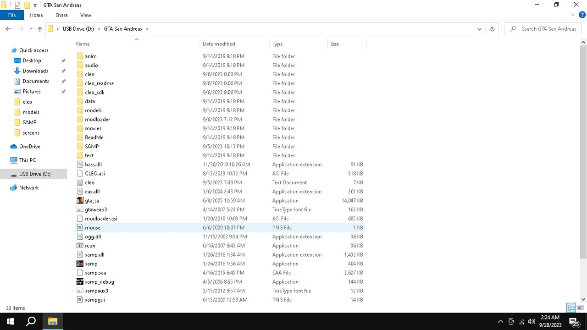Expand the address bar history dropdown

tap(480, 29)
